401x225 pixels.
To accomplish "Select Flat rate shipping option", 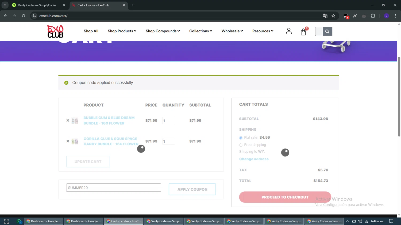I will 241,138.
